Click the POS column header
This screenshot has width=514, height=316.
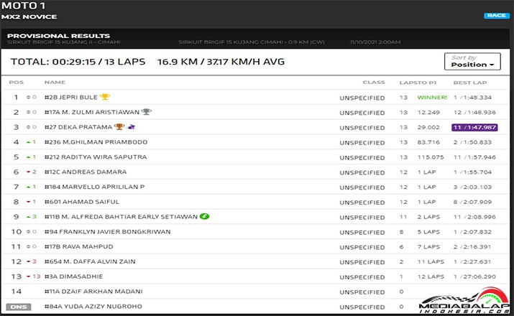[x=17, y=82]
